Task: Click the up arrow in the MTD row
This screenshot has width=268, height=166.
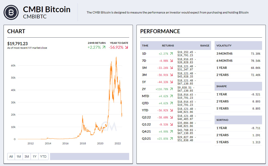Action: [x=171, y=96]
